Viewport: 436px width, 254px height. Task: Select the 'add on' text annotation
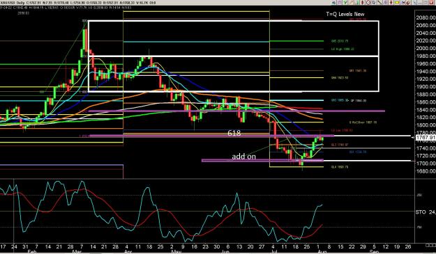244,157
